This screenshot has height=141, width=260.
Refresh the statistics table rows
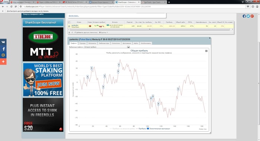coord(72,33)
